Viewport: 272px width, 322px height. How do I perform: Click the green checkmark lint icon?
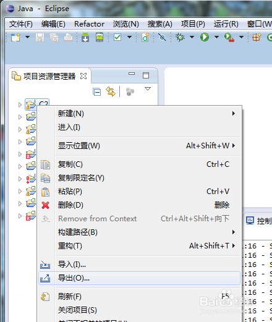[x=117, y=37]
